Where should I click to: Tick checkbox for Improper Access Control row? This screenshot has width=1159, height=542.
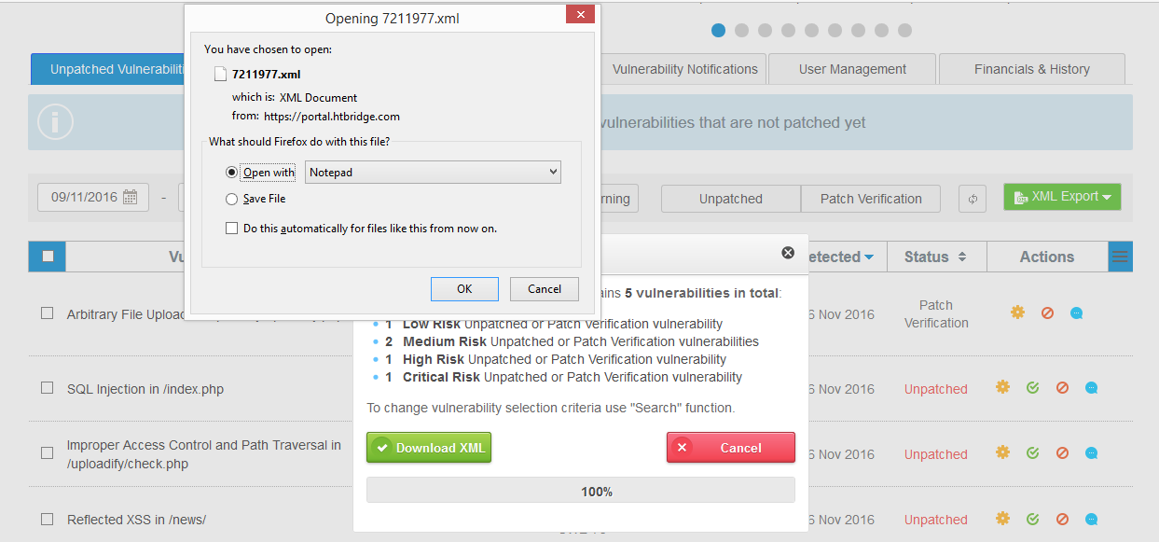[x=47, y=453]
